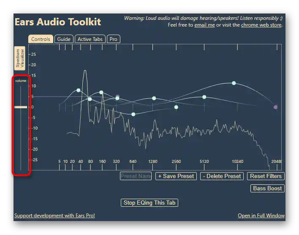Click Reset Filters button
299x235 pixels.
click(266, 176)
